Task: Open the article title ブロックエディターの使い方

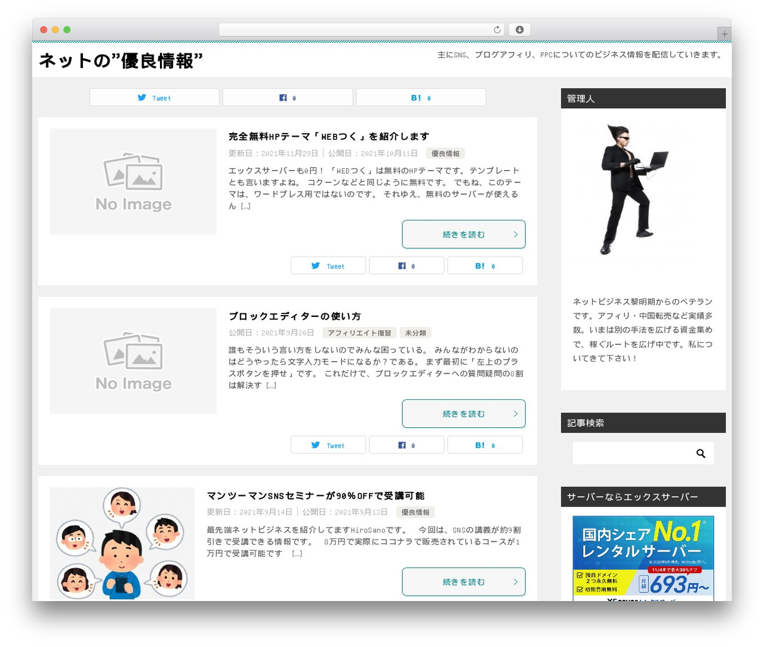Action: (295, 316)
